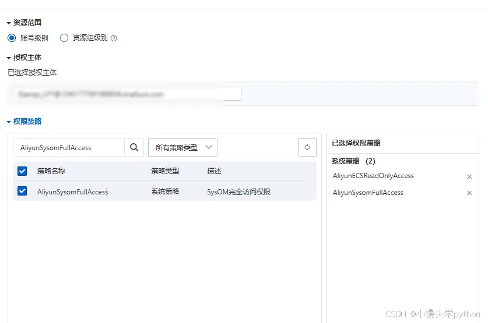The height and width of the screenshot is (323, 488).
Task: Uncheck the AliyunSysomFullAccess row checkbox
Action: click(22, 191)
